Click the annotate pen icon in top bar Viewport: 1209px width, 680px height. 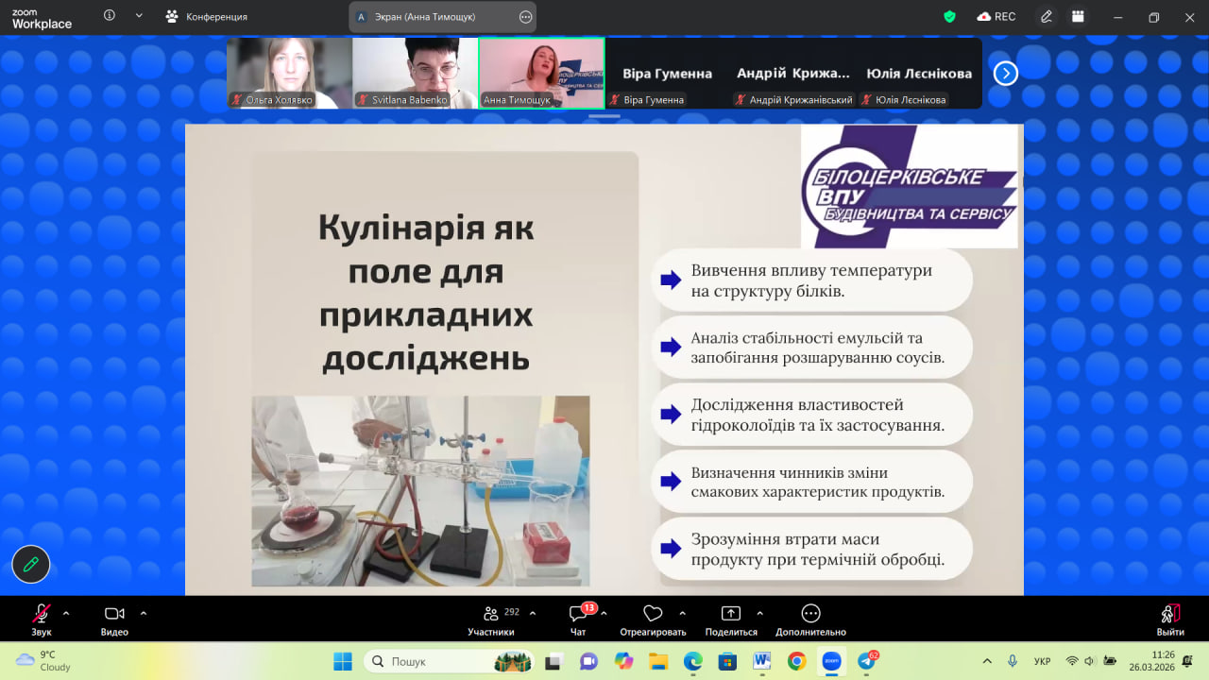(1047, 16)
